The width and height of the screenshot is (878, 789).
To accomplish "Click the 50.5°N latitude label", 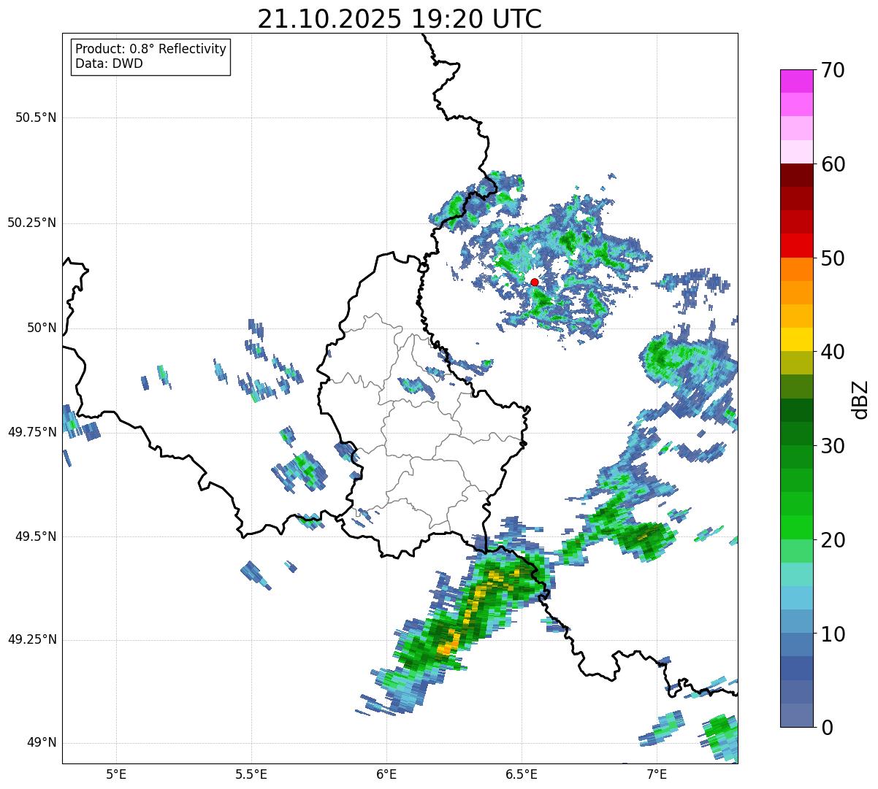I will [36, 118].
